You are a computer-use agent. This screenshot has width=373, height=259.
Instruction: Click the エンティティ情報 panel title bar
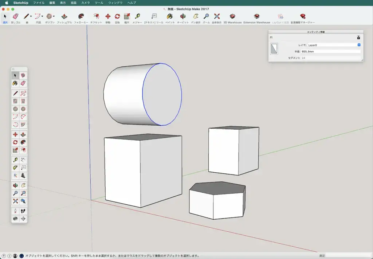point(316,32)
